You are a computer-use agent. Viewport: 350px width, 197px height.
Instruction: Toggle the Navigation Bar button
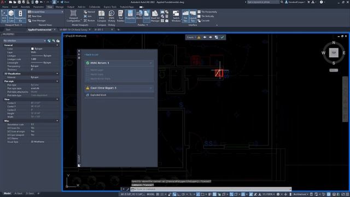tap(20, 16)
